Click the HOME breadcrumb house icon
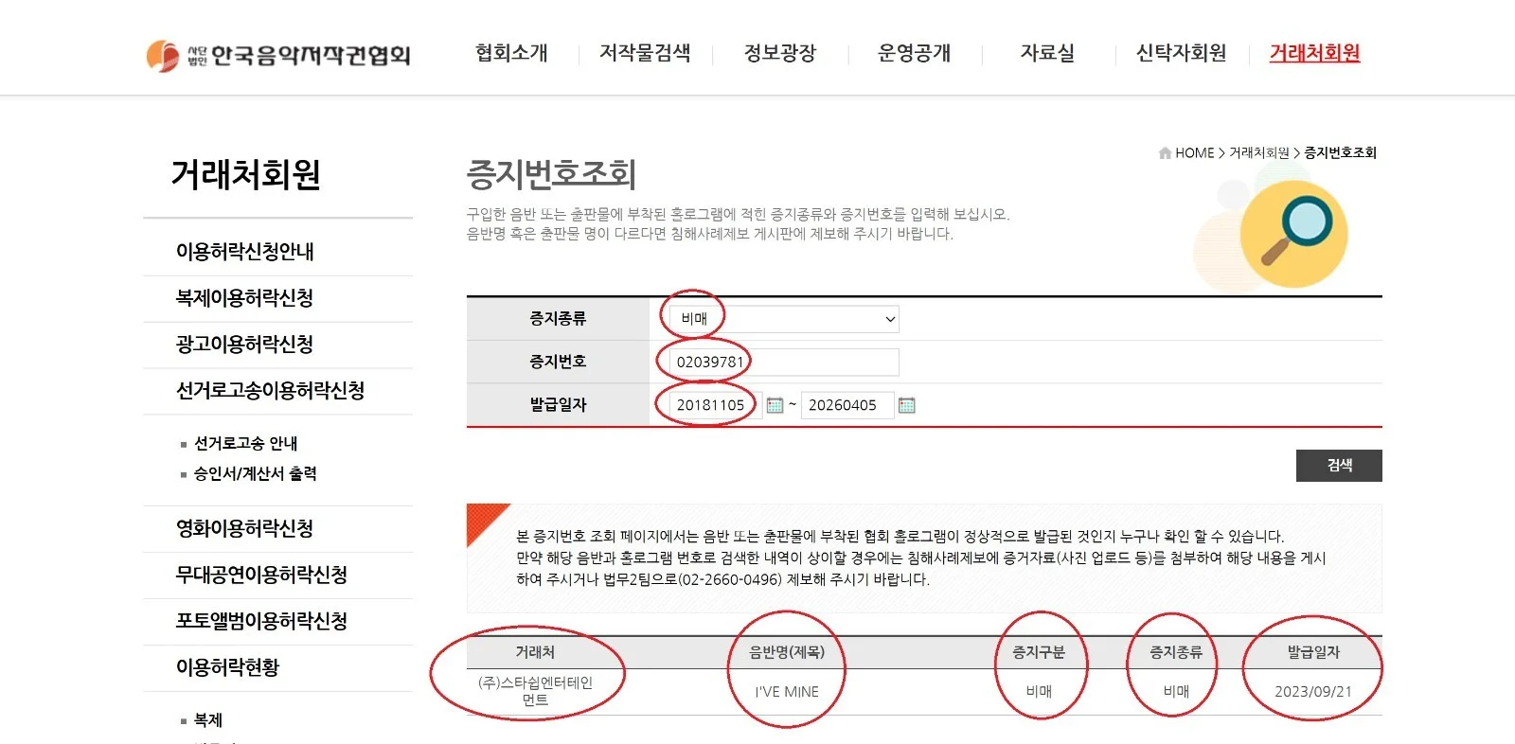This screenshot has height=744, width=1515. pyautogui.click(x=1165, y=152)
